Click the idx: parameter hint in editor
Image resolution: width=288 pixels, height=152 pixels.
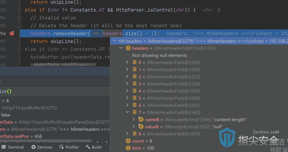pos(96,34)
